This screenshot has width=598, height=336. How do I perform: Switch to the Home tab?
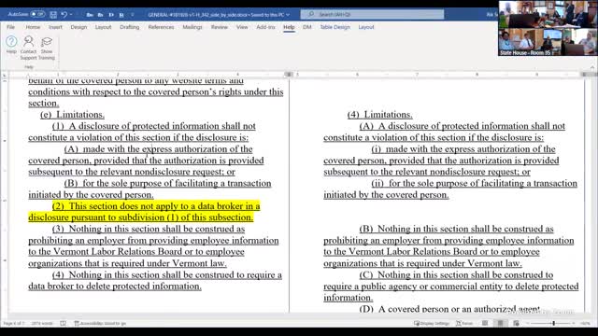pyautogui.click(x=33, y=27)
